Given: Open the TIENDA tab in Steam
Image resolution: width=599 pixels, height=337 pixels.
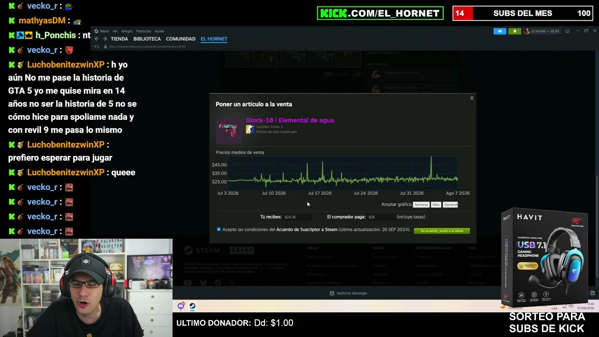Looking at the screenshot, I should 119,39.
